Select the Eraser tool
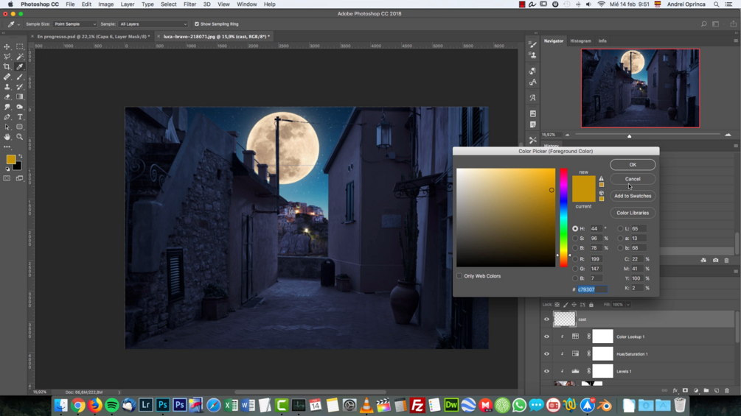Screen dimensions: 741x416 pyautogui.click(x=7, y=96)
